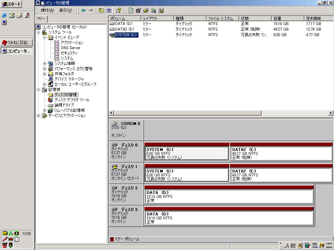Click scroll-left arrow of volume list scrollbar
This screenshot has width=334, height=250.
(x=111, y=113)
